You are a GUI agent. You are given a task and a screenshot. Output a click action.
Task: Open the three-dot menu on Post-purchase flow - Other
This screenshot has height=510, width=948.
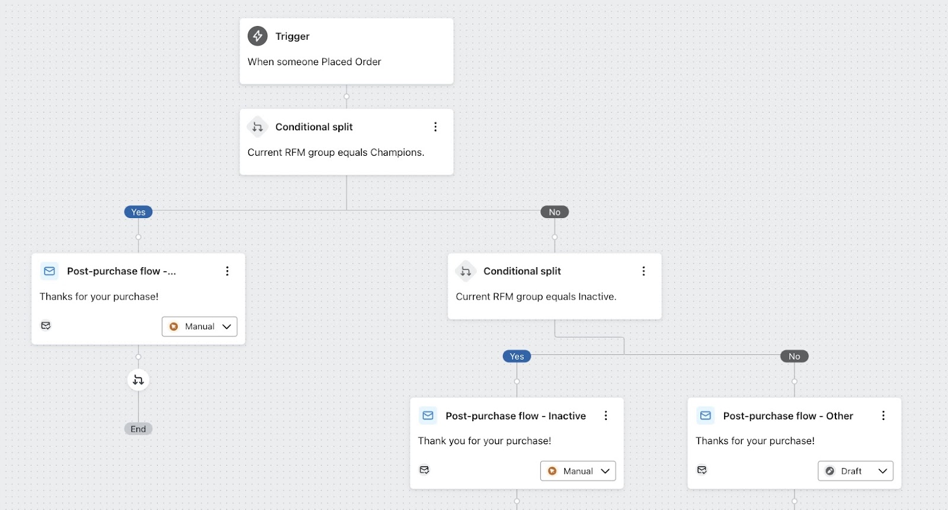(883, 415)
